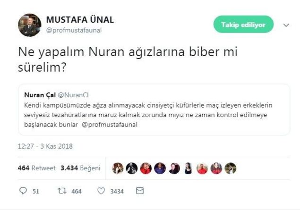The image size is (300, 210).
Task: Open direct message envelope icon
Action: (140, 191)
